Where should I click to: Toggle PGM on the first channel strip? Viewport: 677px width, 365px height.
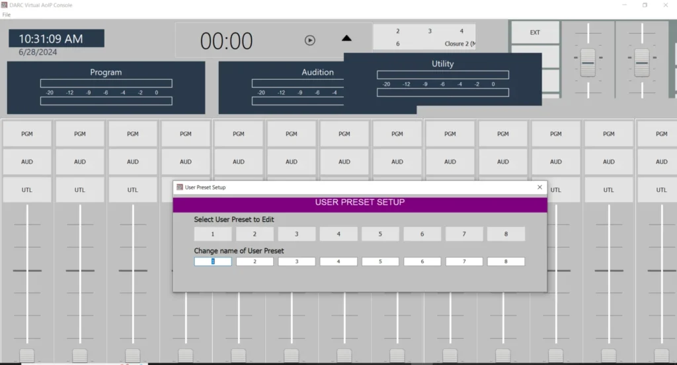[x=26, y=134]
